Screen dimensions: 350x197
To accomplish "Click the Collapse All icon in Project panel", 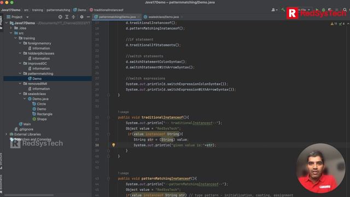I will (x=73, y=17).
